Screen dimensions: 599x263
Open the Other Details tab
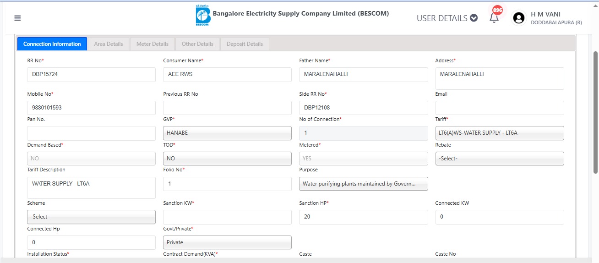(197, 44)
